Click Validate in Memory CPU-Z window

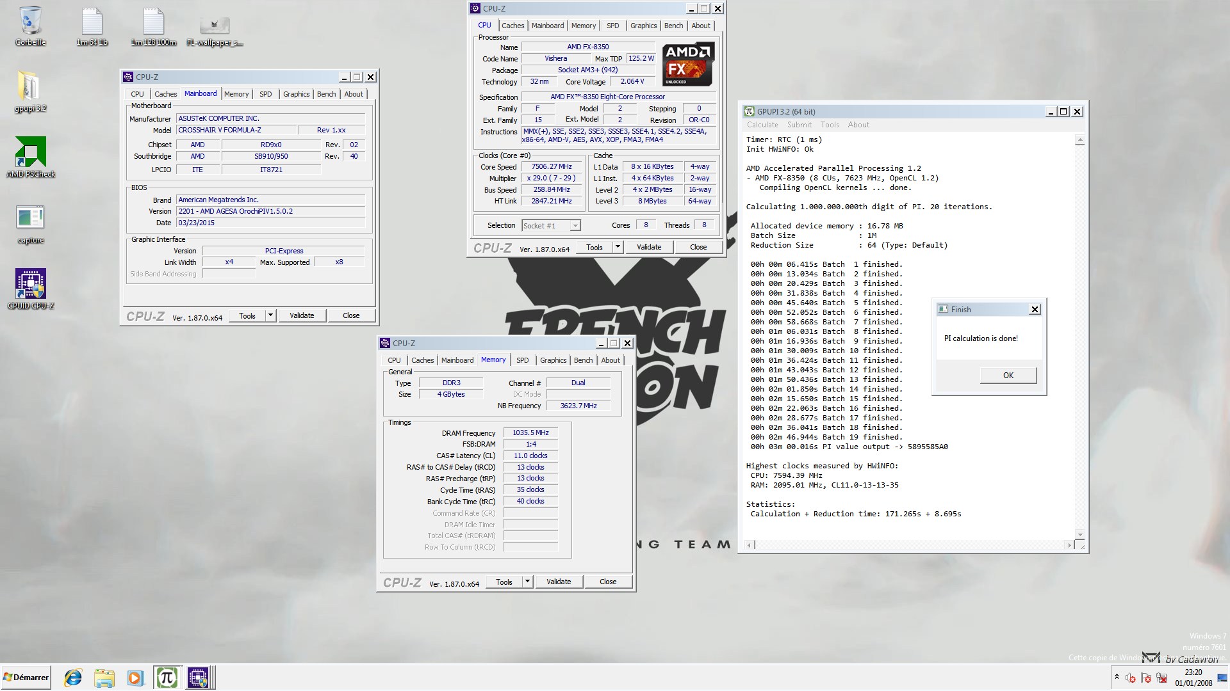(559, 582)
